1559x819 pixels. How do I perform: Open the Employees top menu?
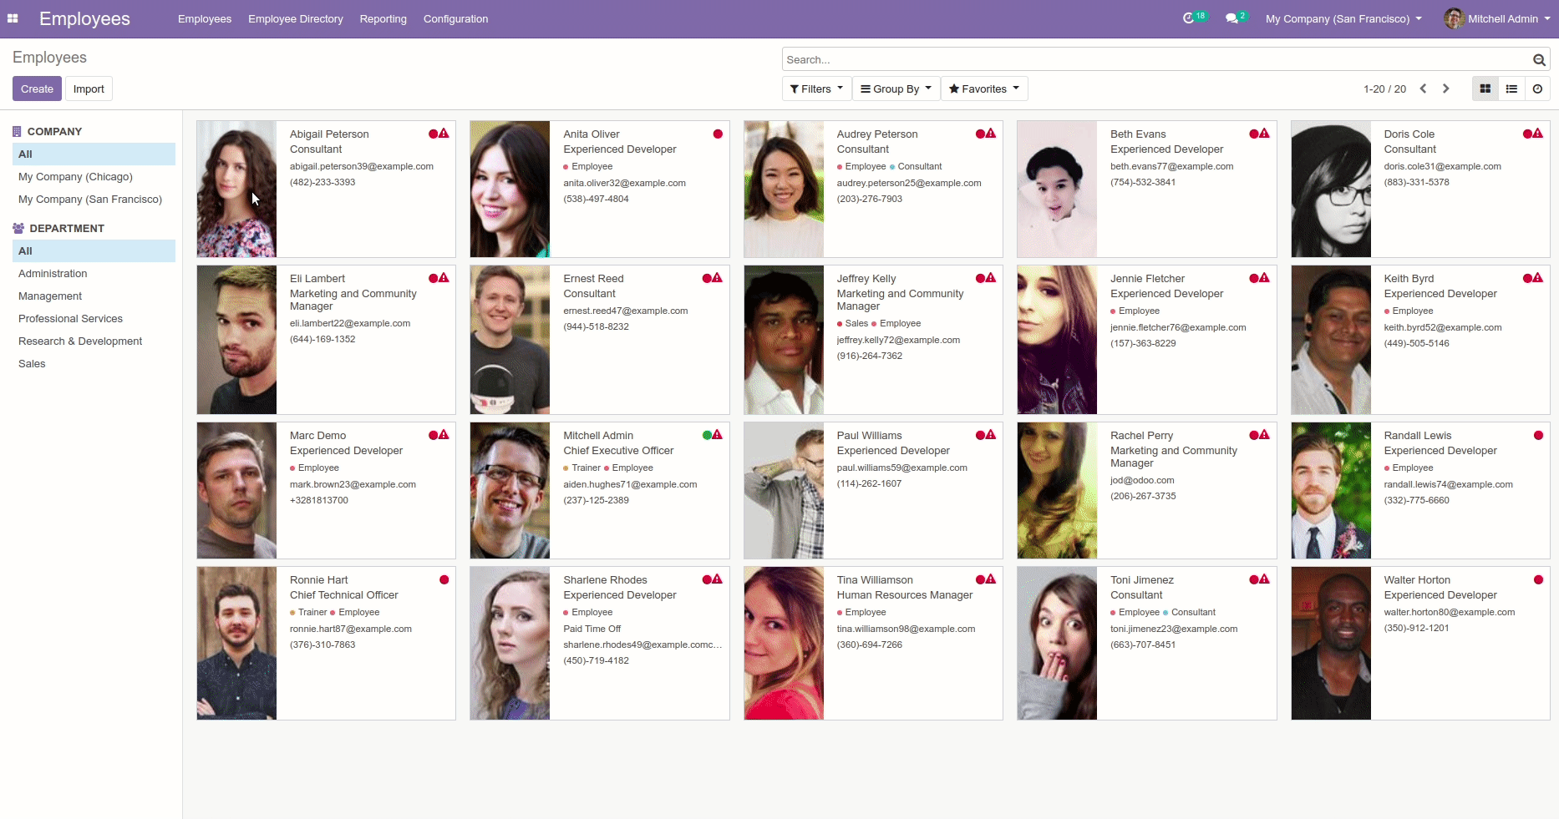205,18
